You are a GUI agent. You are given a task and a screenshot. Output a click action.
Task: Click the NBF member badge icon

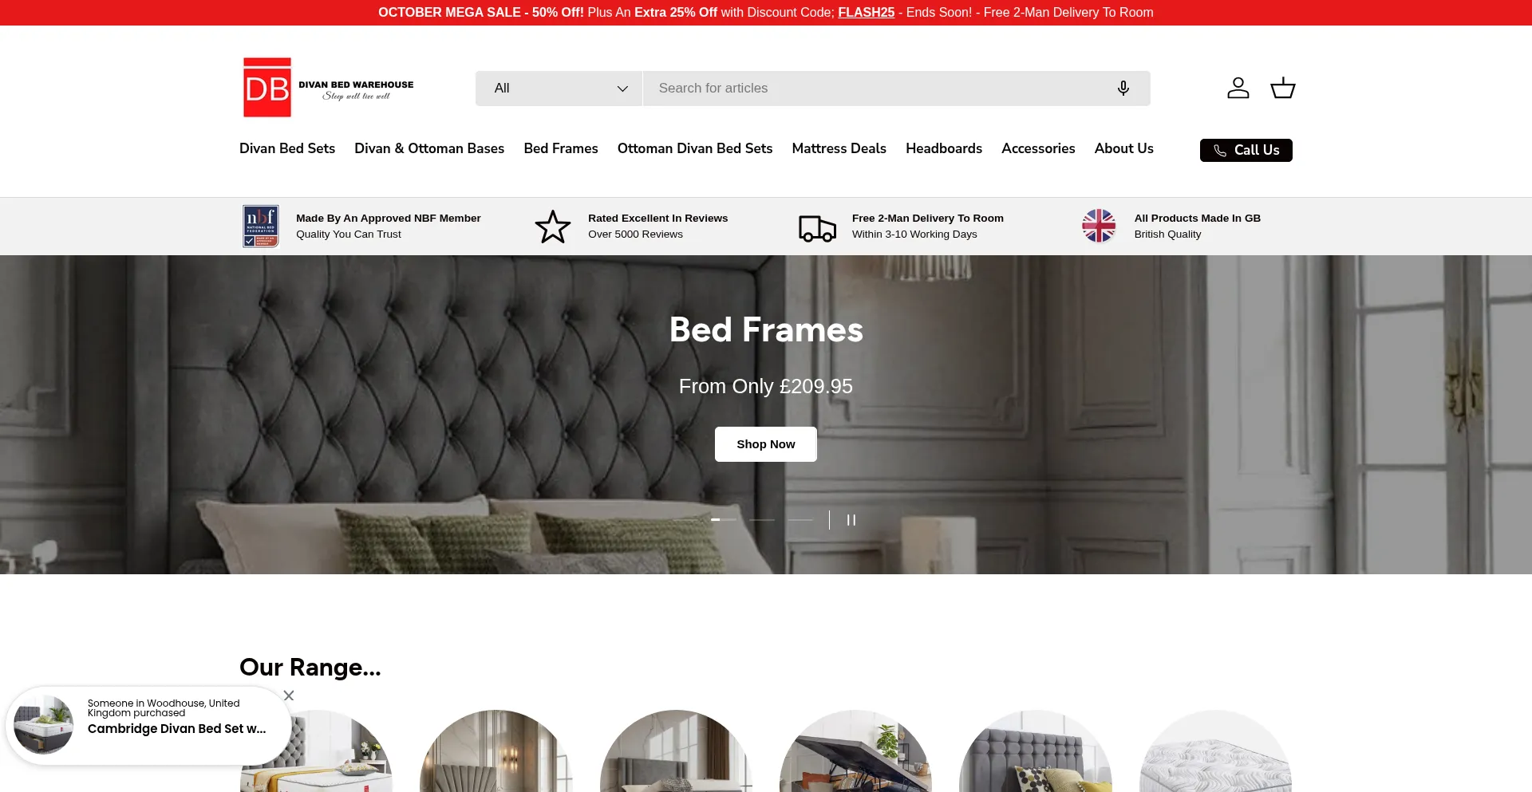(x=261, y=227)
